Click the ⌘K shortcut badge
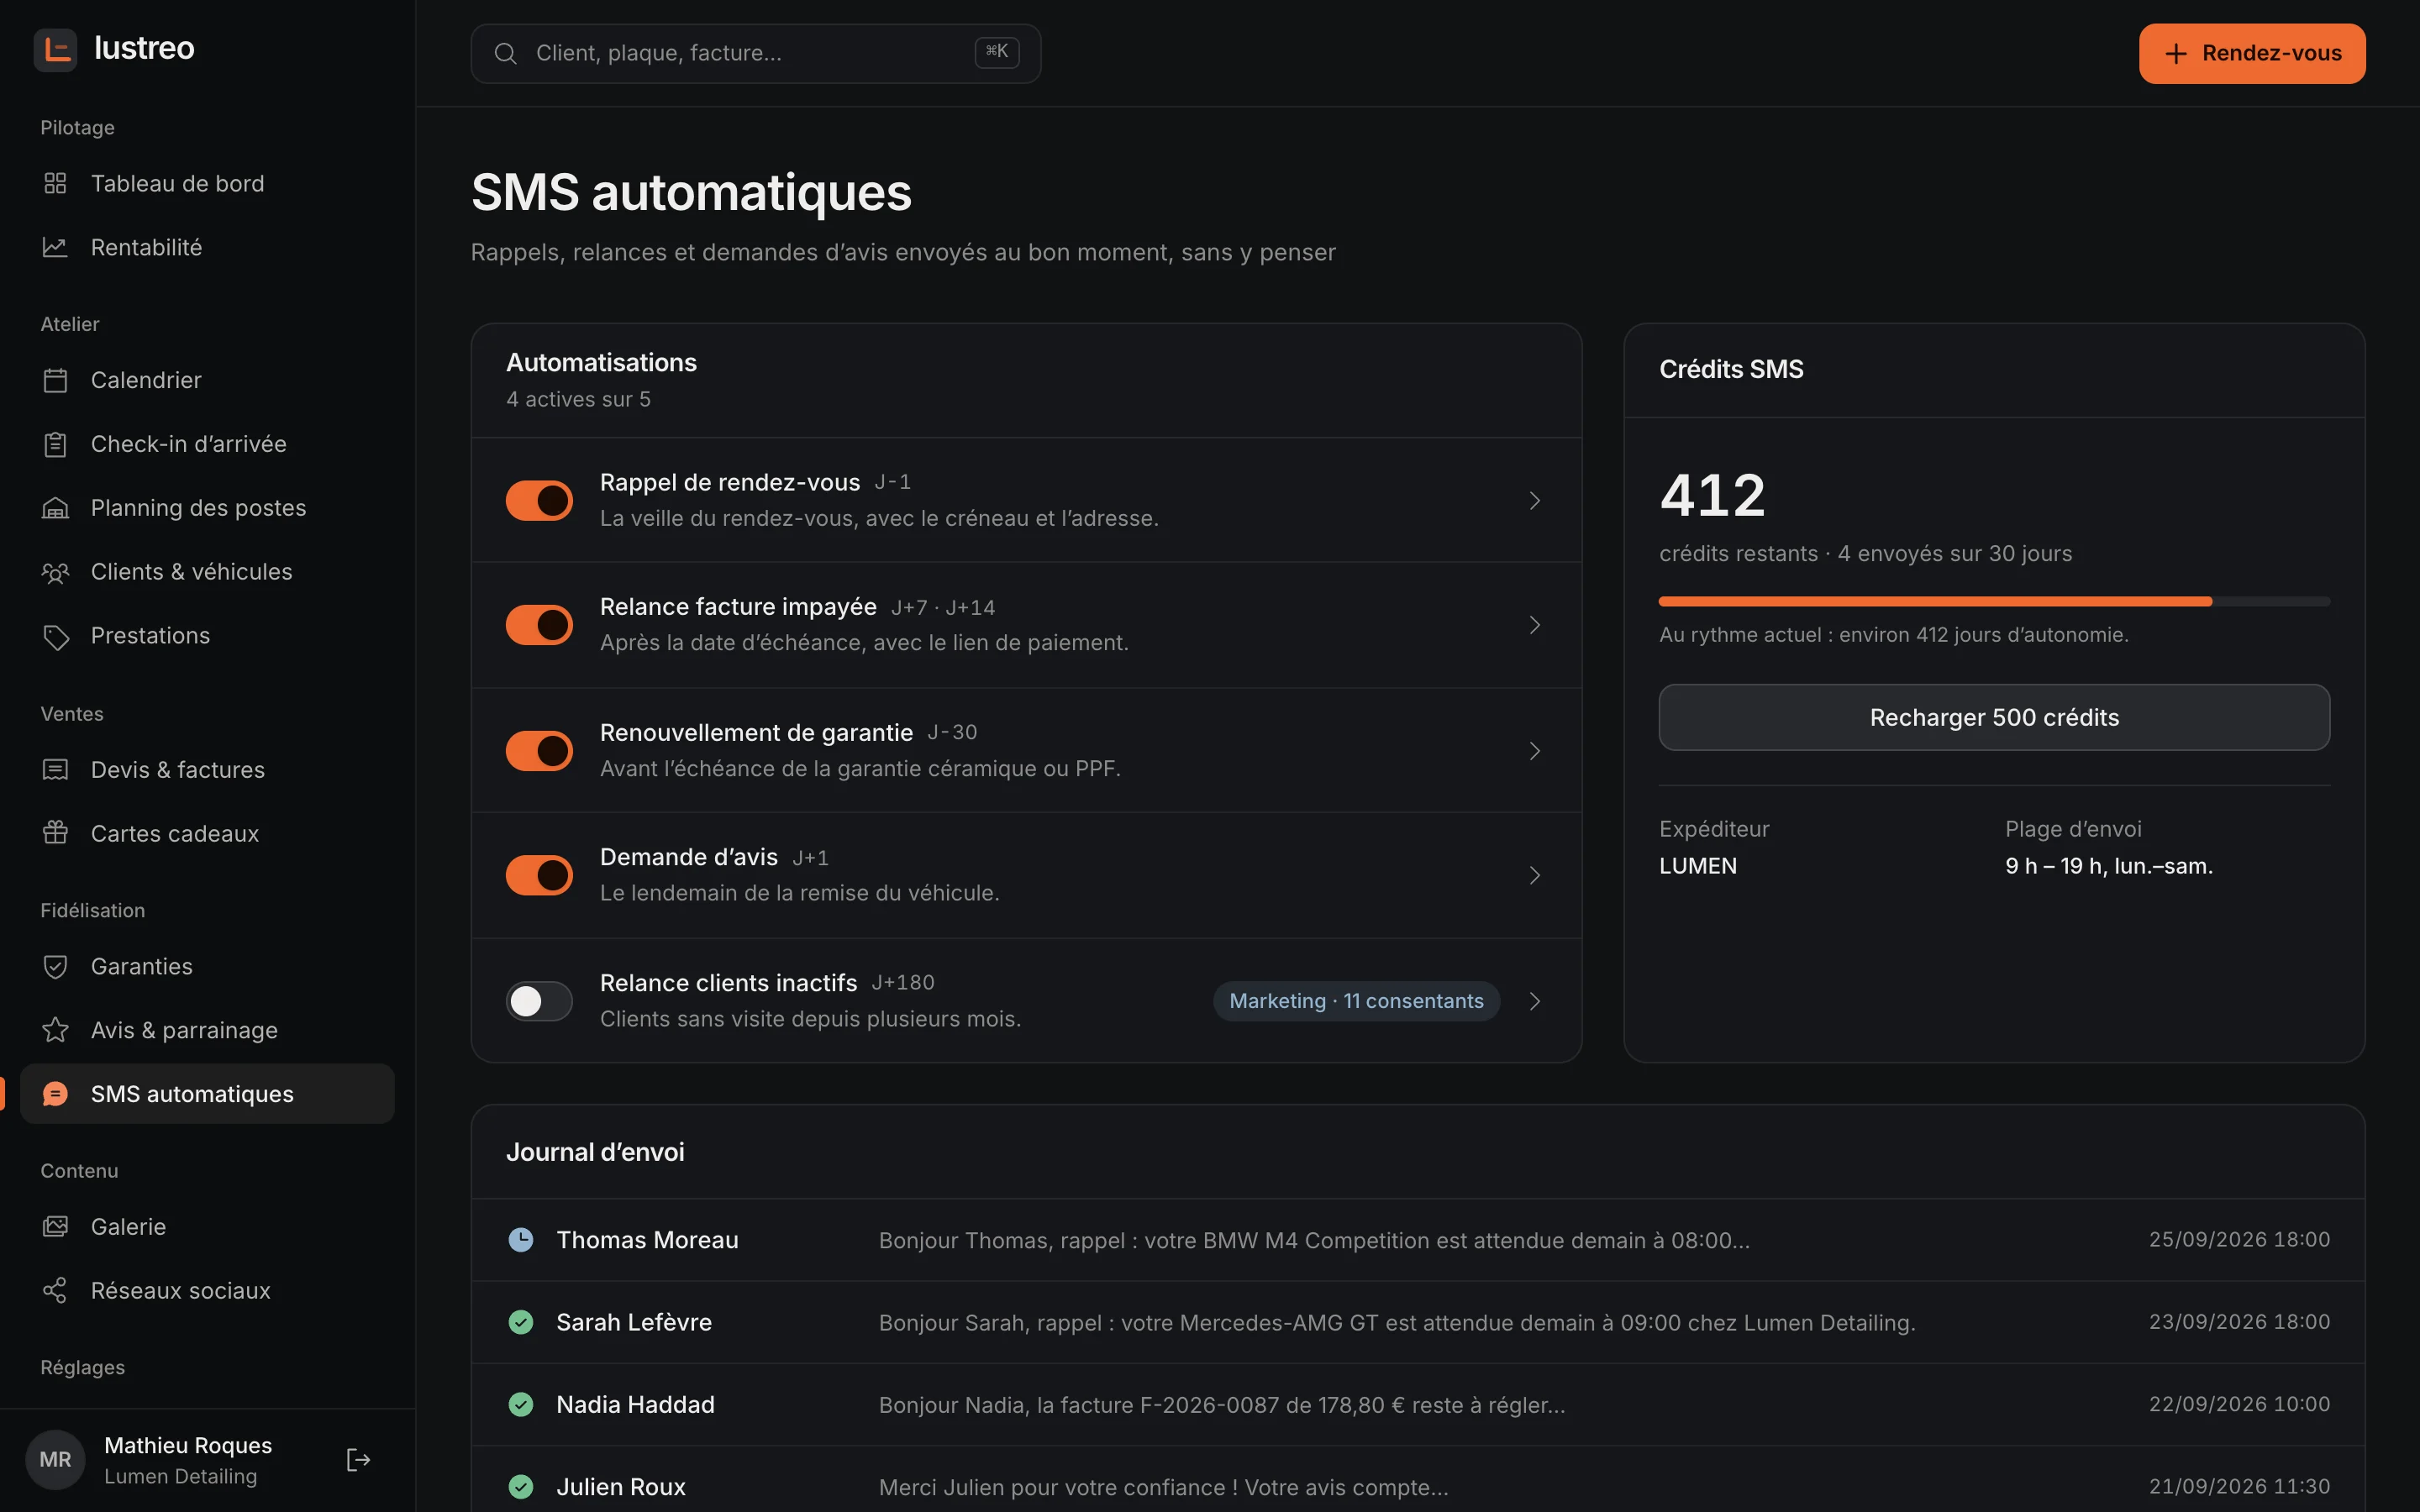The width and height of the screenshot is (2420, 1512). [997, 52]
